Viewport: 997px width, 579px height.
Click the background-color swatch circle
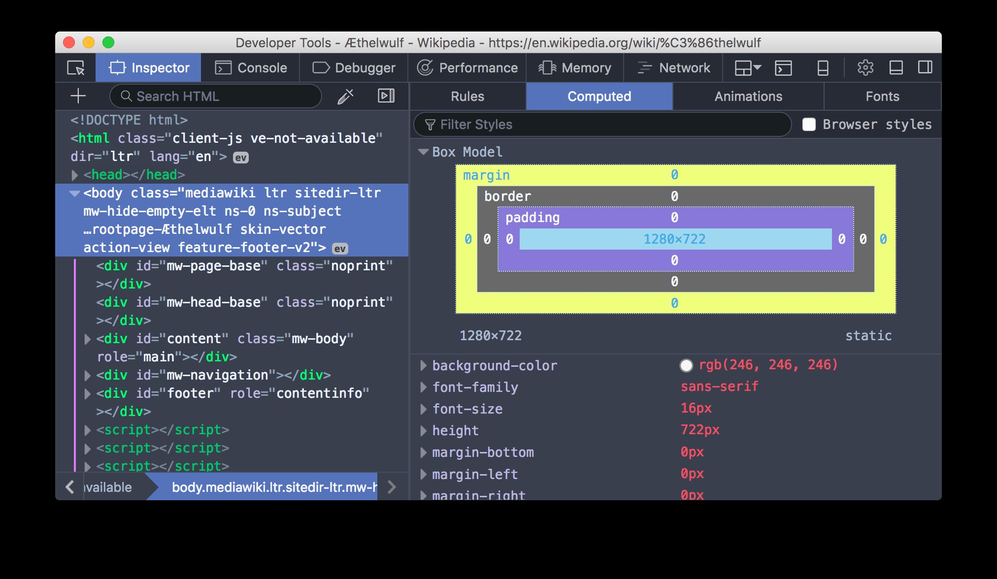(686, 365)
